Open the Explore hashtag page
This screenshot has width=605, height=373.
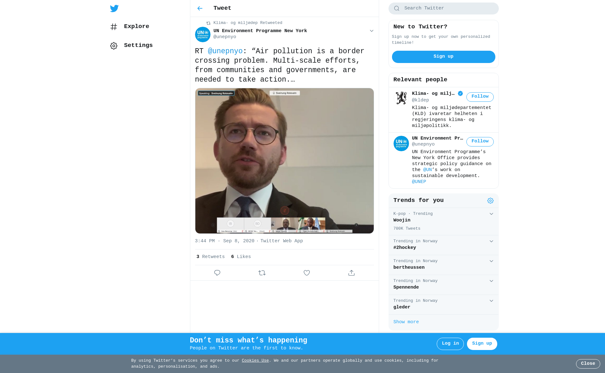tap(130, 27)
